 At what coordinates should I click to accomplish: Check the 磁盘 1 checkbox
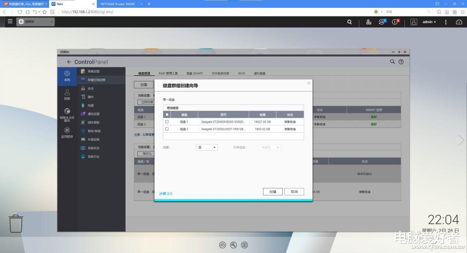[x=167, y=121]
